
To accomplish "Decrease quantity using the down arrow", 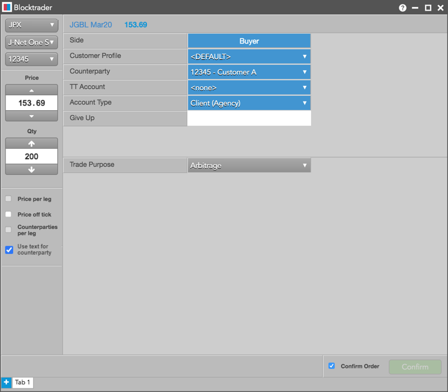I will click(31, 169).
